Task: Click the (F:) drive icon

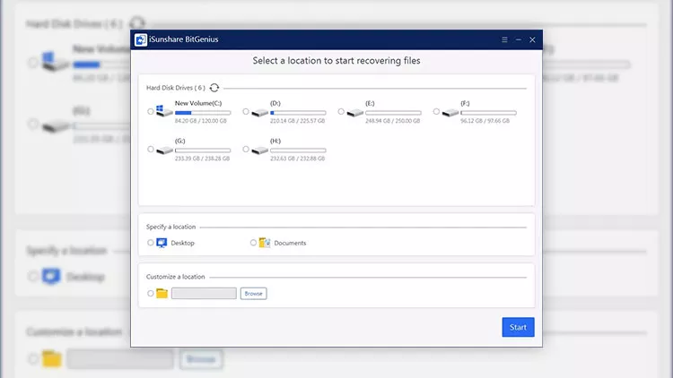Action: (450, 112)
